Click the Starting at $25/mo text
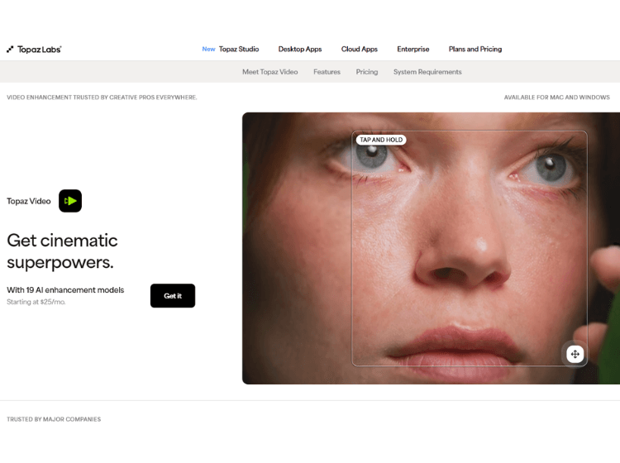 tap(36, 302)
